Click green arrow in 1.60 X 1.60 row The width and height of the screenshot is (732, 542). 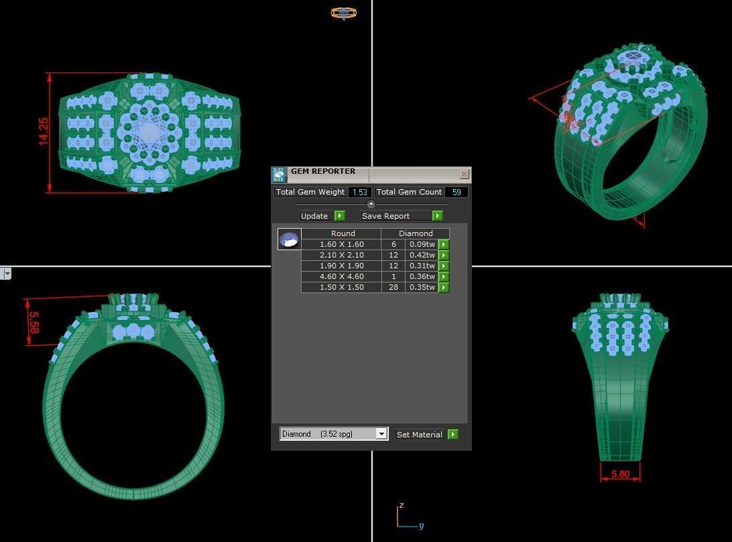[444, 244]
